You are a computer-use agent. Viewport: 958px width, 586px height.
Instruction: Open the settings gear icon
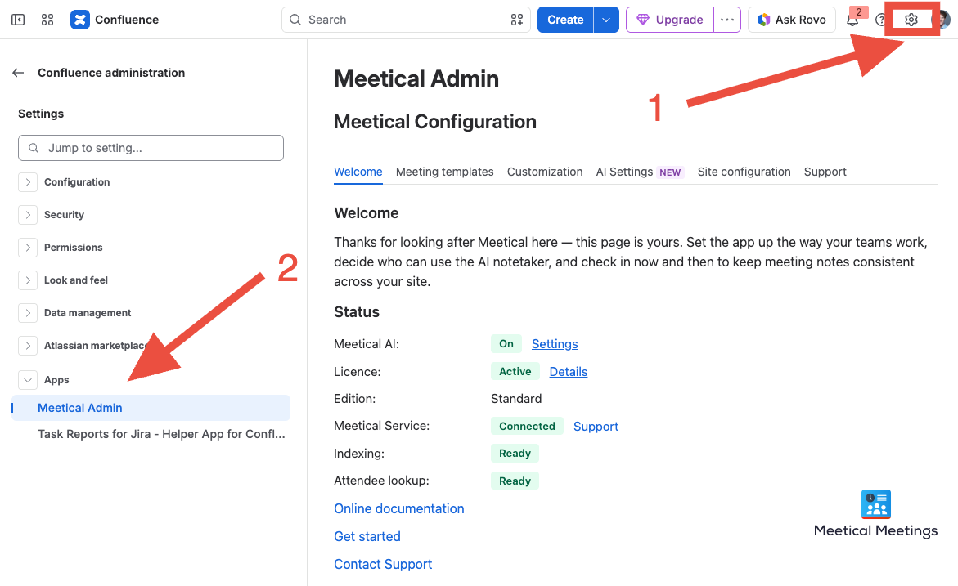click(x=911, y=20)
